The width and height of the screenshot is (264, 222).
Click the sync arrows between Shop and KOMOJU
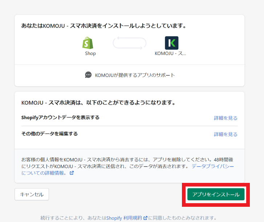130,43
